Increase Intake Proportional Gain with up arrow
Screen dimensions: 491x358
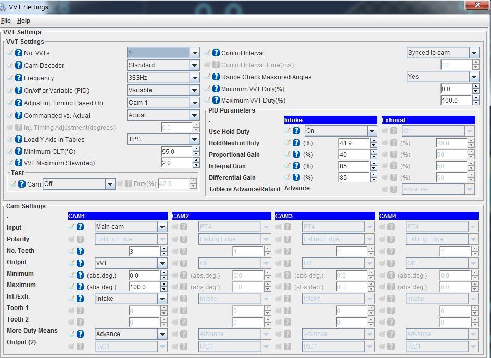373,152
